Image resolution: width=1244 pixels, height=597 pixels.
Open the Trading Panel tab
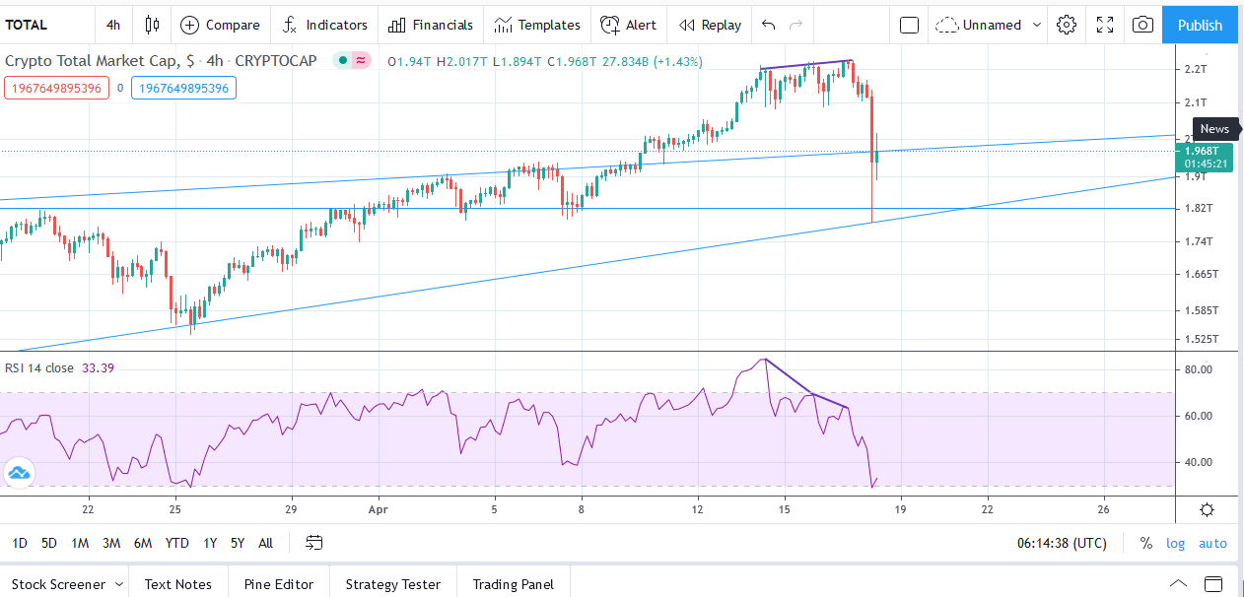(514, 584)
